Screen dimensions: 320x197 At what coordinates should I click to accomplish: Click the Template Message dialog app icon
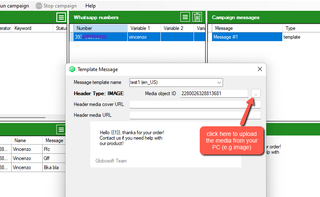(72, 69)
